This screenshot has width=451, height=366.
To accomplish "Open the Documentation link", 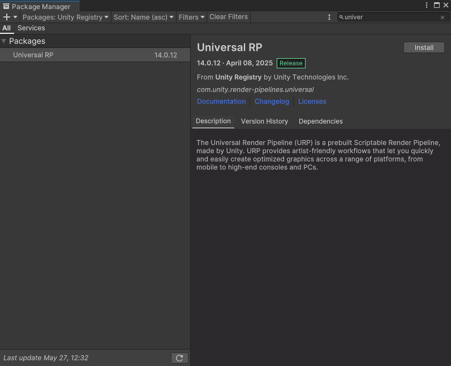I will tap(221, 102).
